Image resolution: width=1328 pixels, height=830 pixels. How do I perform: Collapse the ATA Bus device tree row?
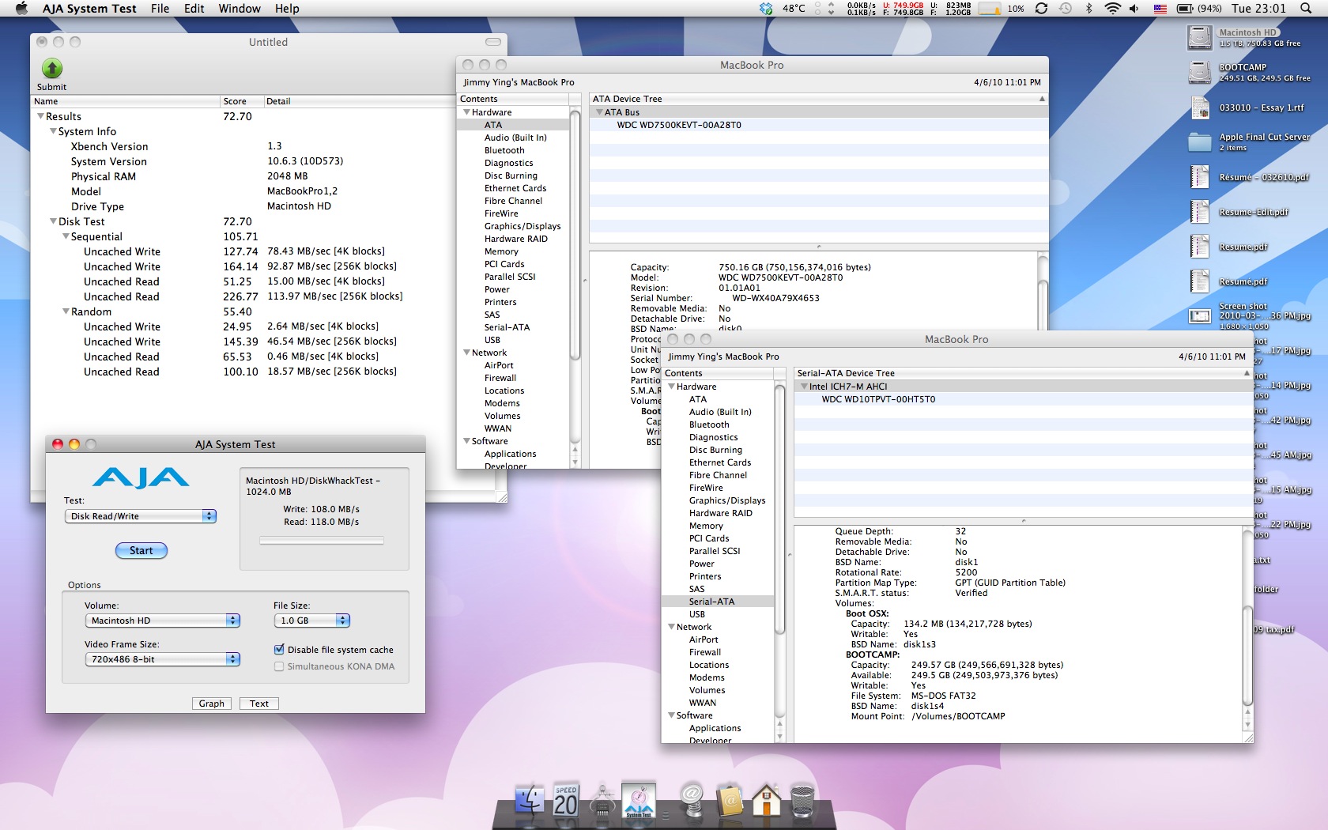point(599,112)
